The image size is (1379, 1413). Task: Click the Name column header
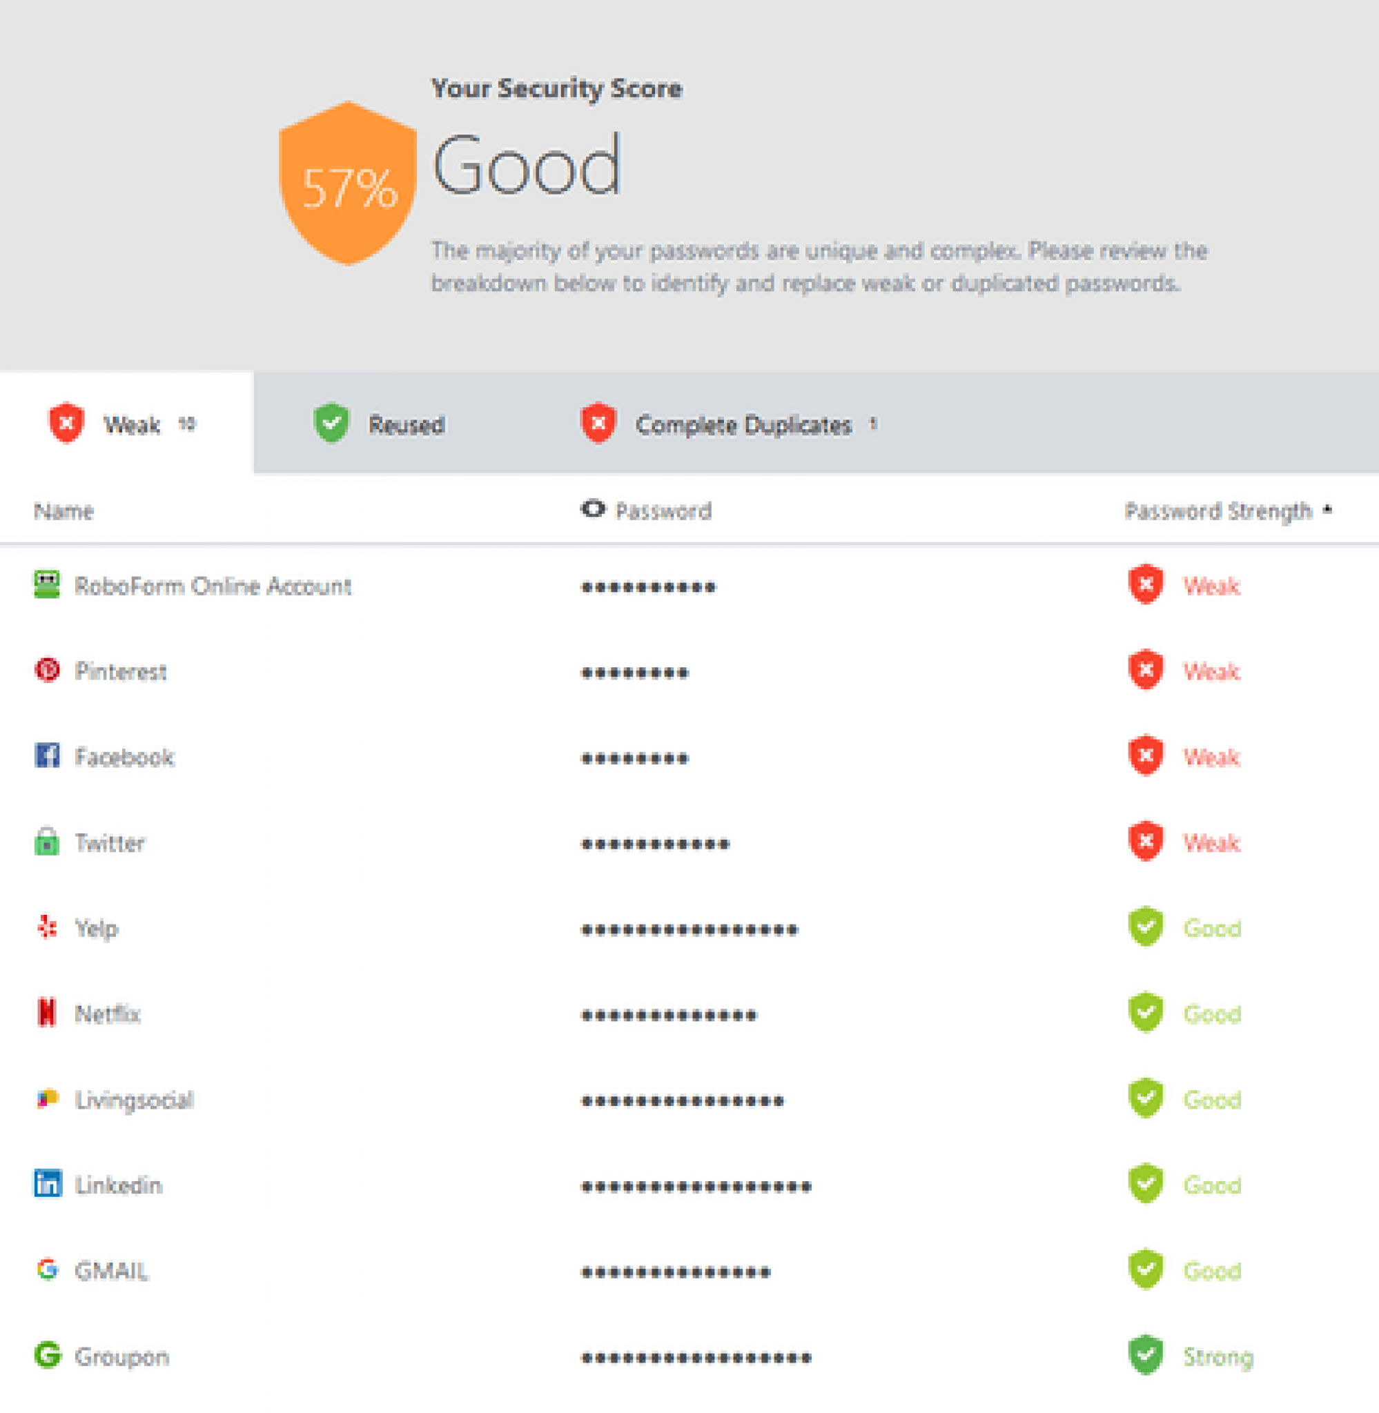tap(63, 511)
